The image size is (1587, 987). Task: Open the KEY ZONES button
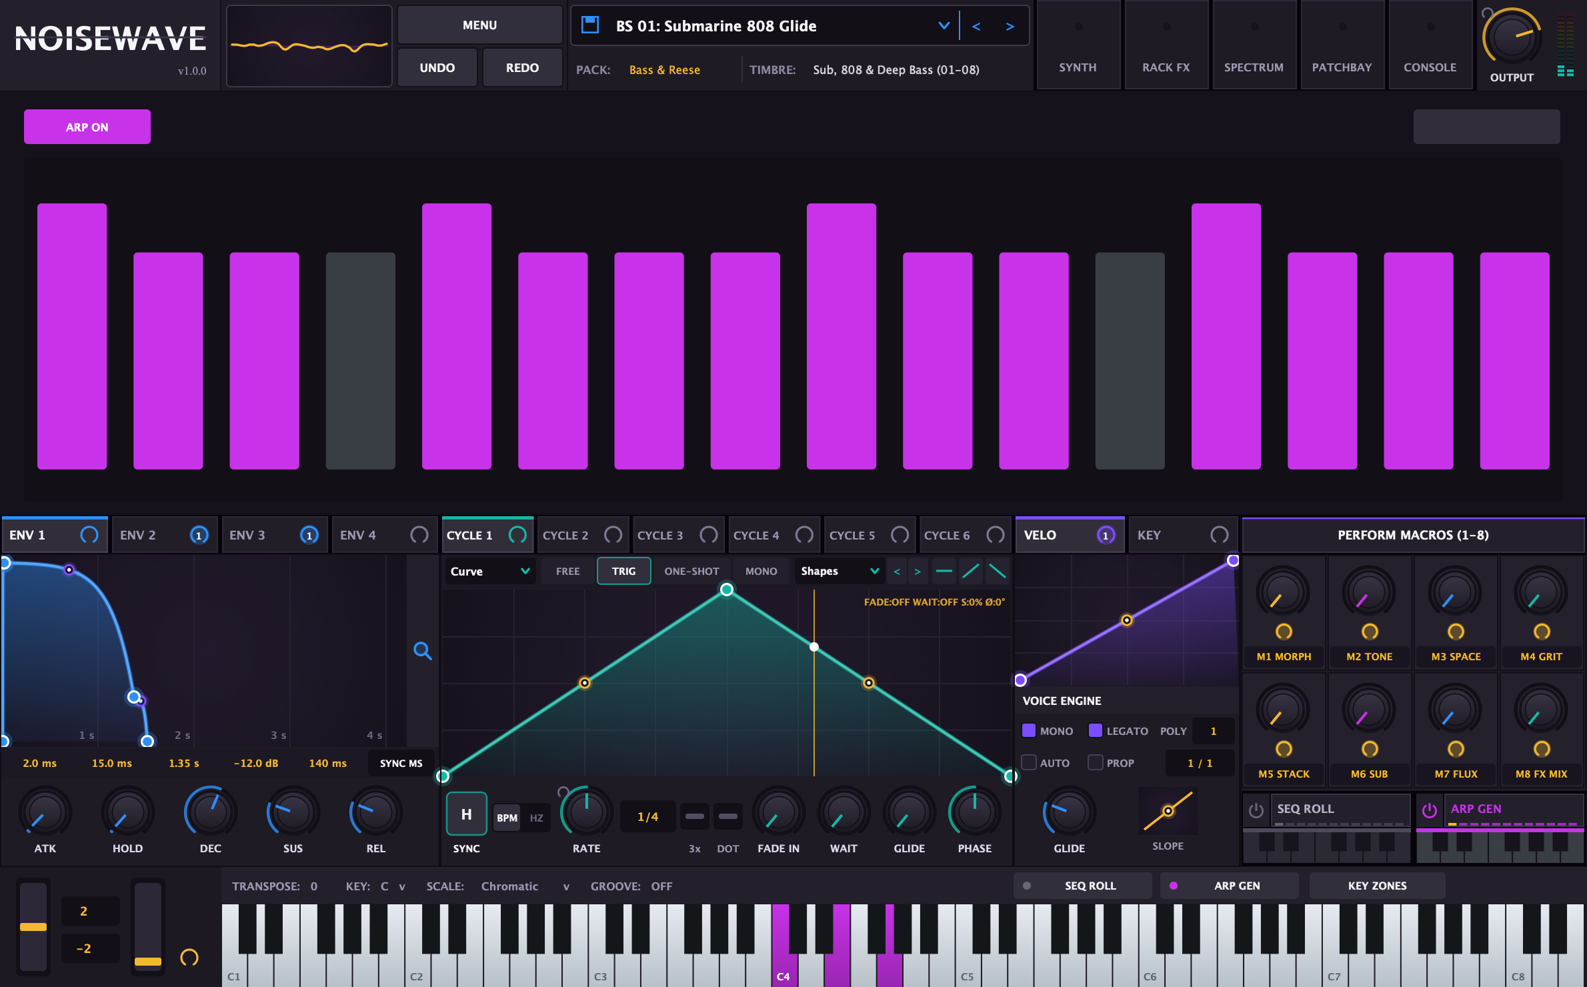1377,886
